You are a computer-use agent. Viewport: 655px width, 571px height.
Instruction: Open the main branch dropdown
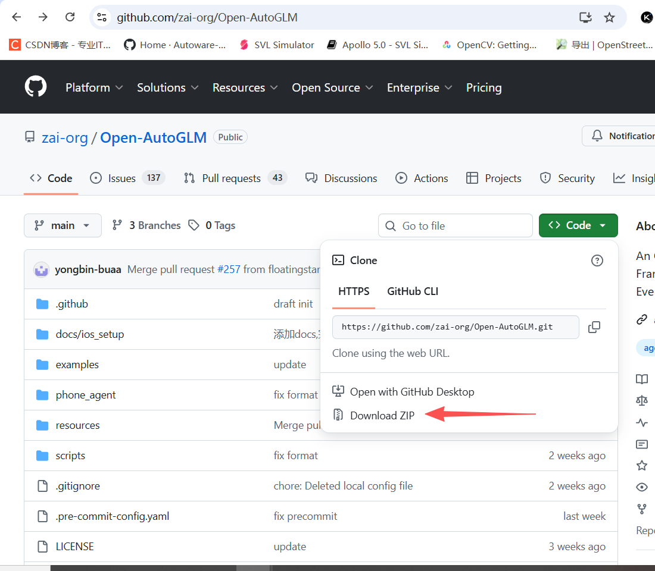click(x=63, y=225)
